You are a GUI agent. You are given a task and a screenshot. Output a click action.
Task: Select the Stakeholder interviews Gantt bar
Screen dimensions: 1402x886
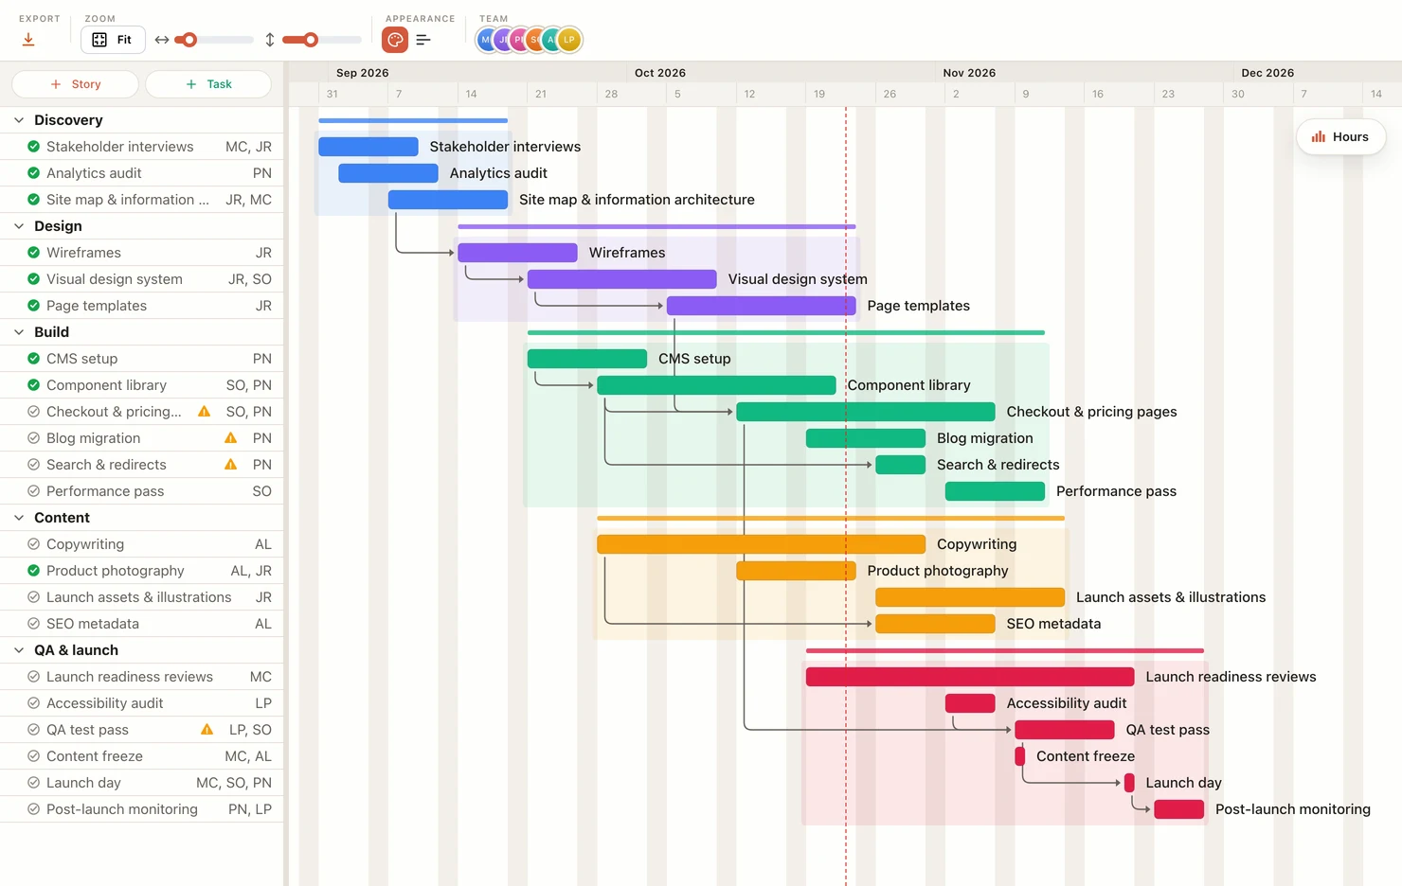[368, 147]
